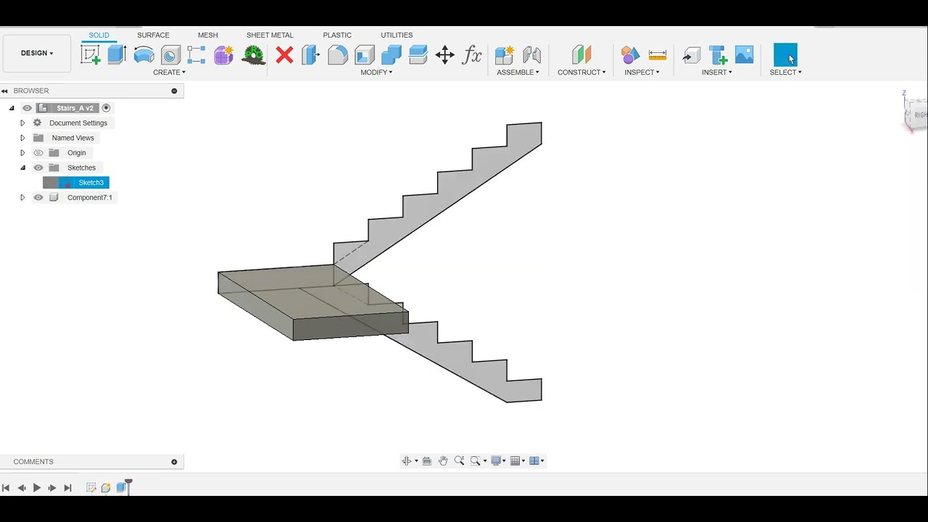Toggle visibility of Sketch3
This screenshot has height=522, width=928.
(x=50, y=183)
